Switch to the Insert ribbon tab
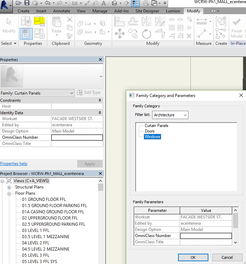The image size is (246, 264). click(41, 11)
